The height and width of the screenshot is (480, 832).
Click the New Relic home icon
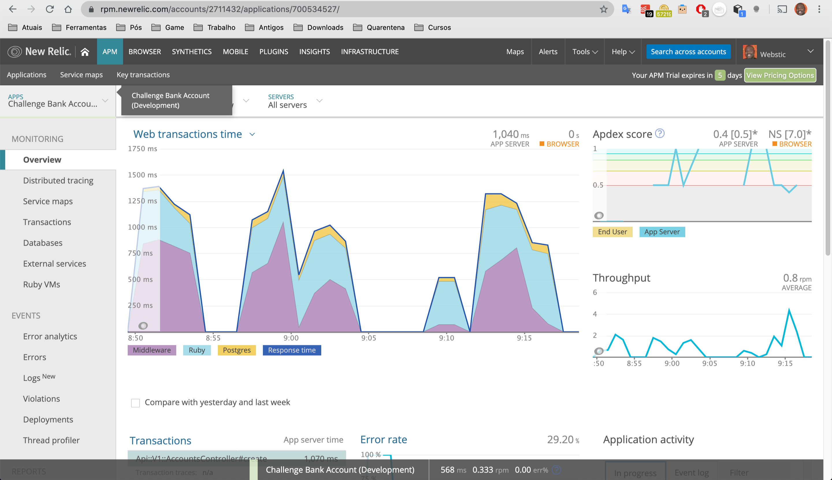[x=85, y=52]
